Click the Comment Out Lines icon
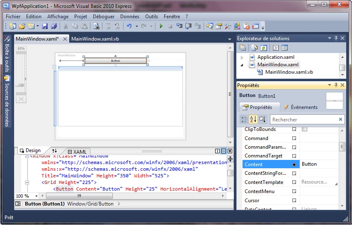Screen dimensions: 352x225 click(x=108, y=26)
